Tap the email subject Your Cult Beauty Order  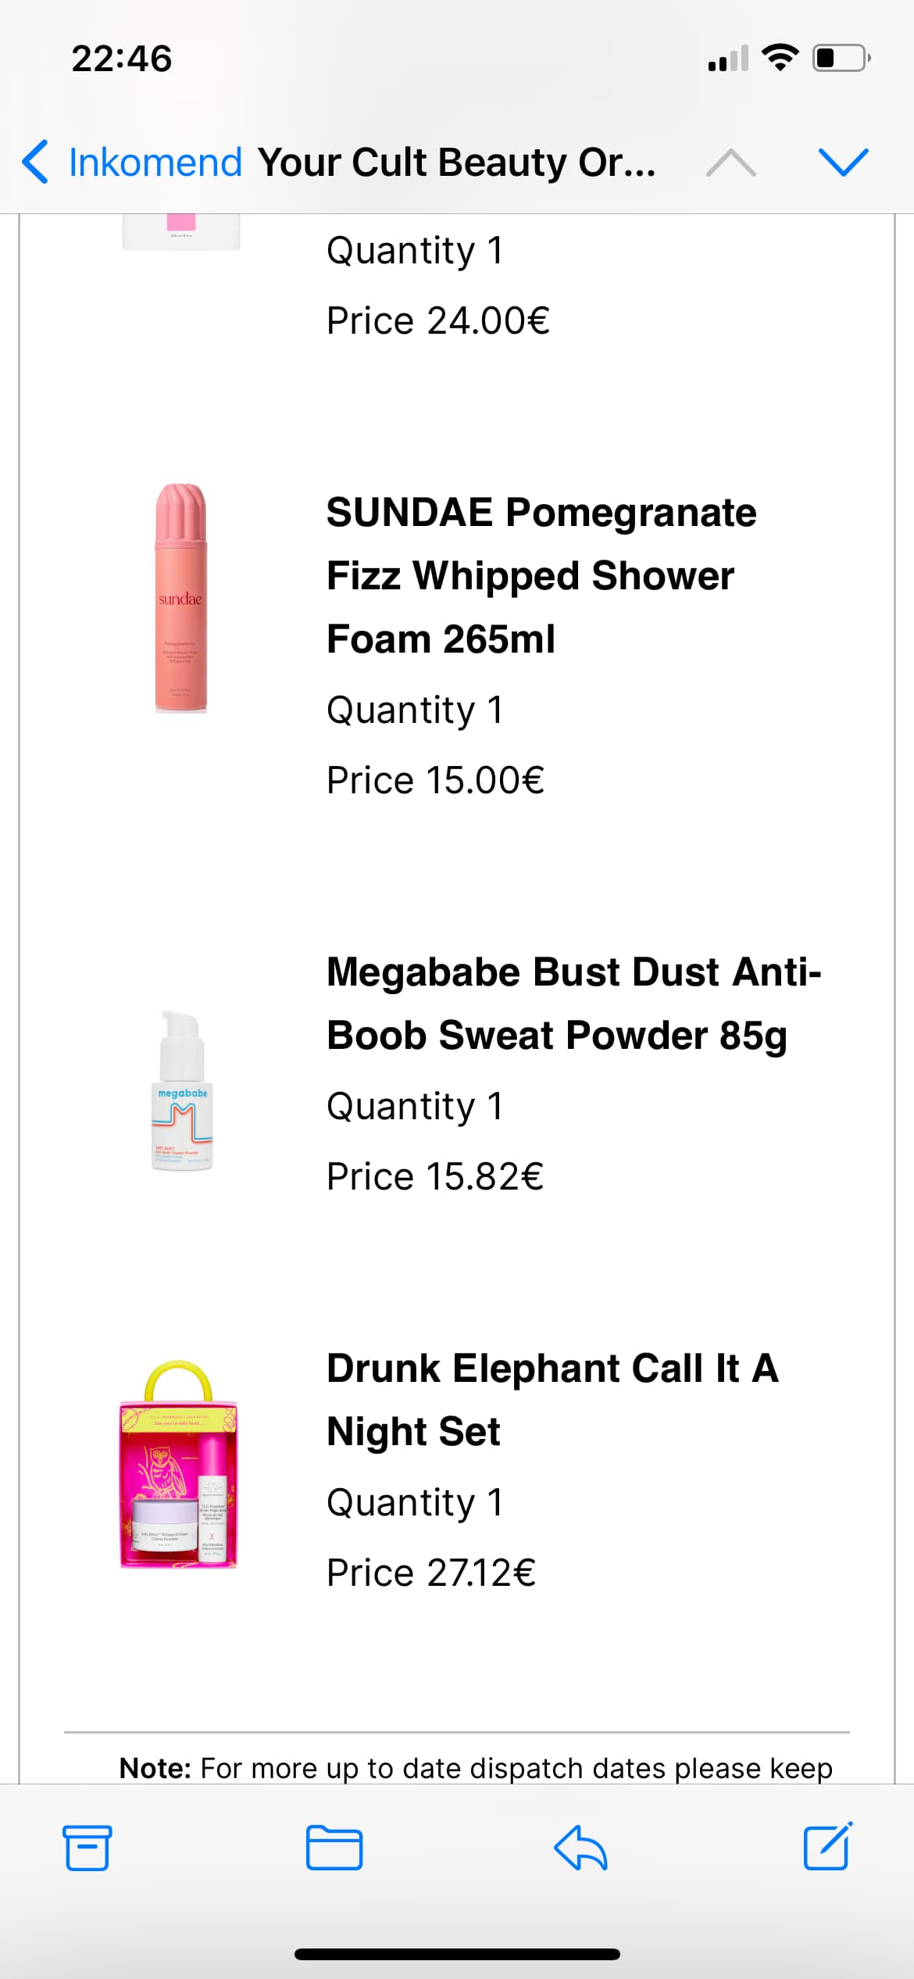457,163
